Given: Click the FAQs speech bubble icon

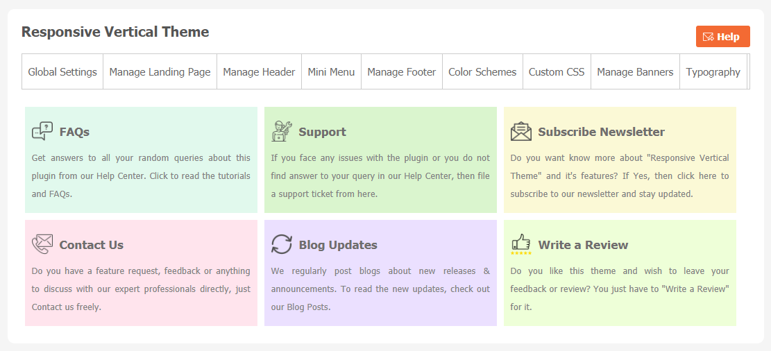Looking at the screenshot, I should (x=42, y=131).
